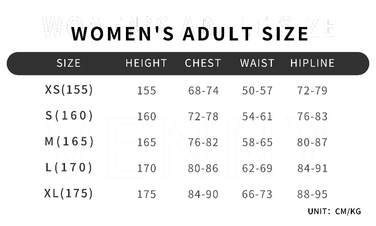376x226 pixels.
Task: Click the M(165) size label
Action: pyautogui.click(x=69, y=141)
